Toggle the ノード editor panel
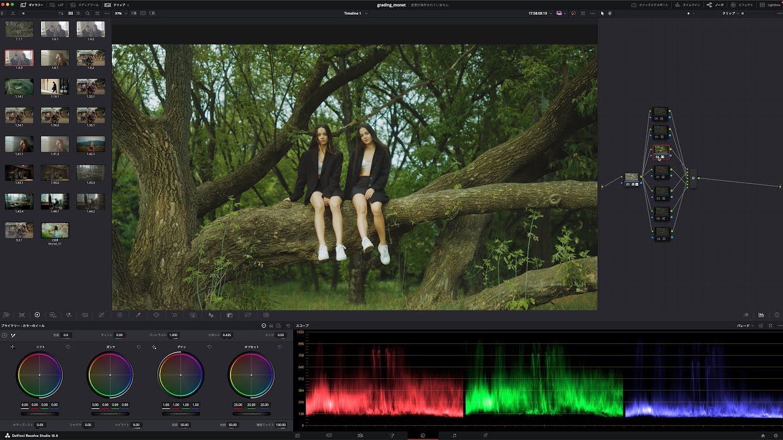 pyautogui.click(x=715, y=4)
